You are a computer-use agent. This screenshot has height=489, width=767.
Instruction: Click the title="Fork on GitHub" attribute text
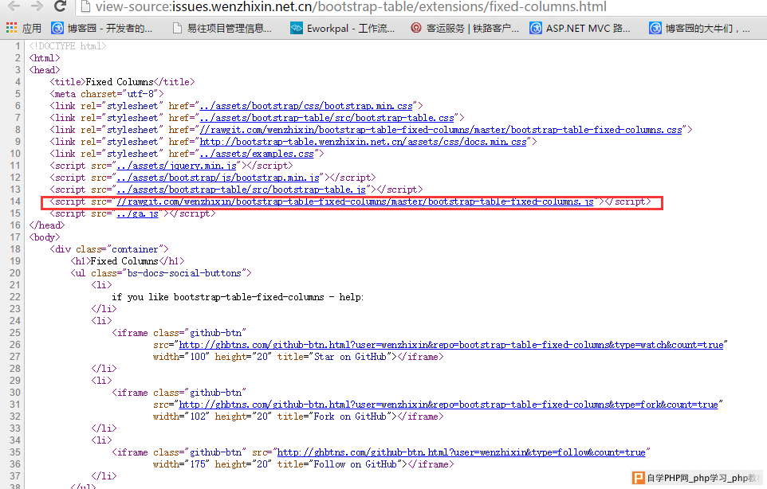[335, 417]
